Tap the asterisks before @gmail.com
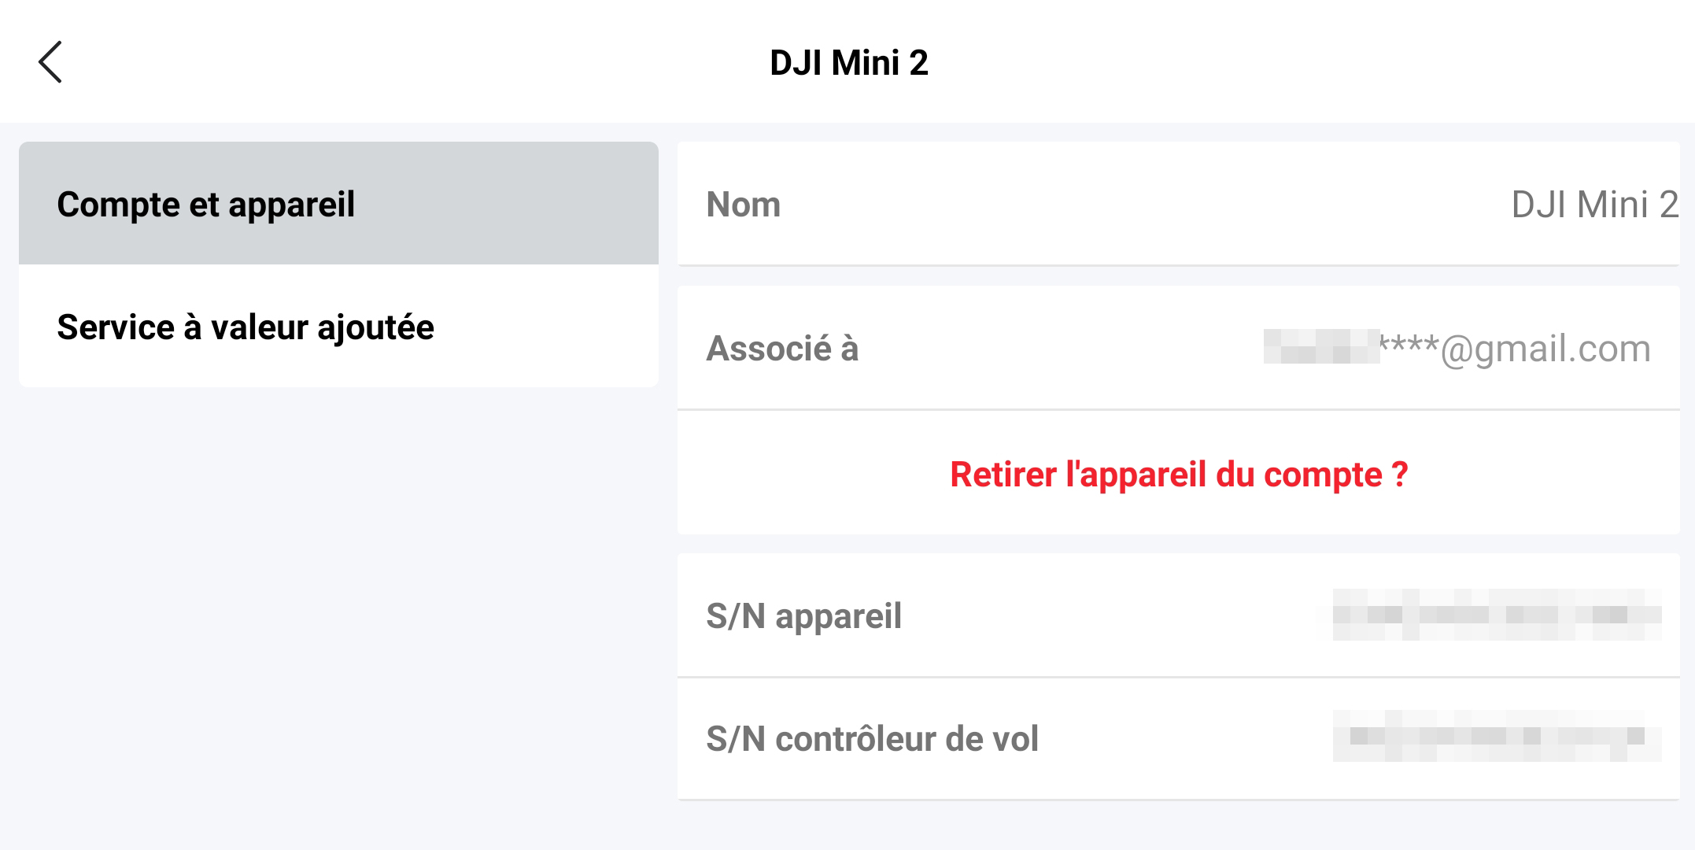This screenshot has height=850, width=1695. pos(1409,345)
